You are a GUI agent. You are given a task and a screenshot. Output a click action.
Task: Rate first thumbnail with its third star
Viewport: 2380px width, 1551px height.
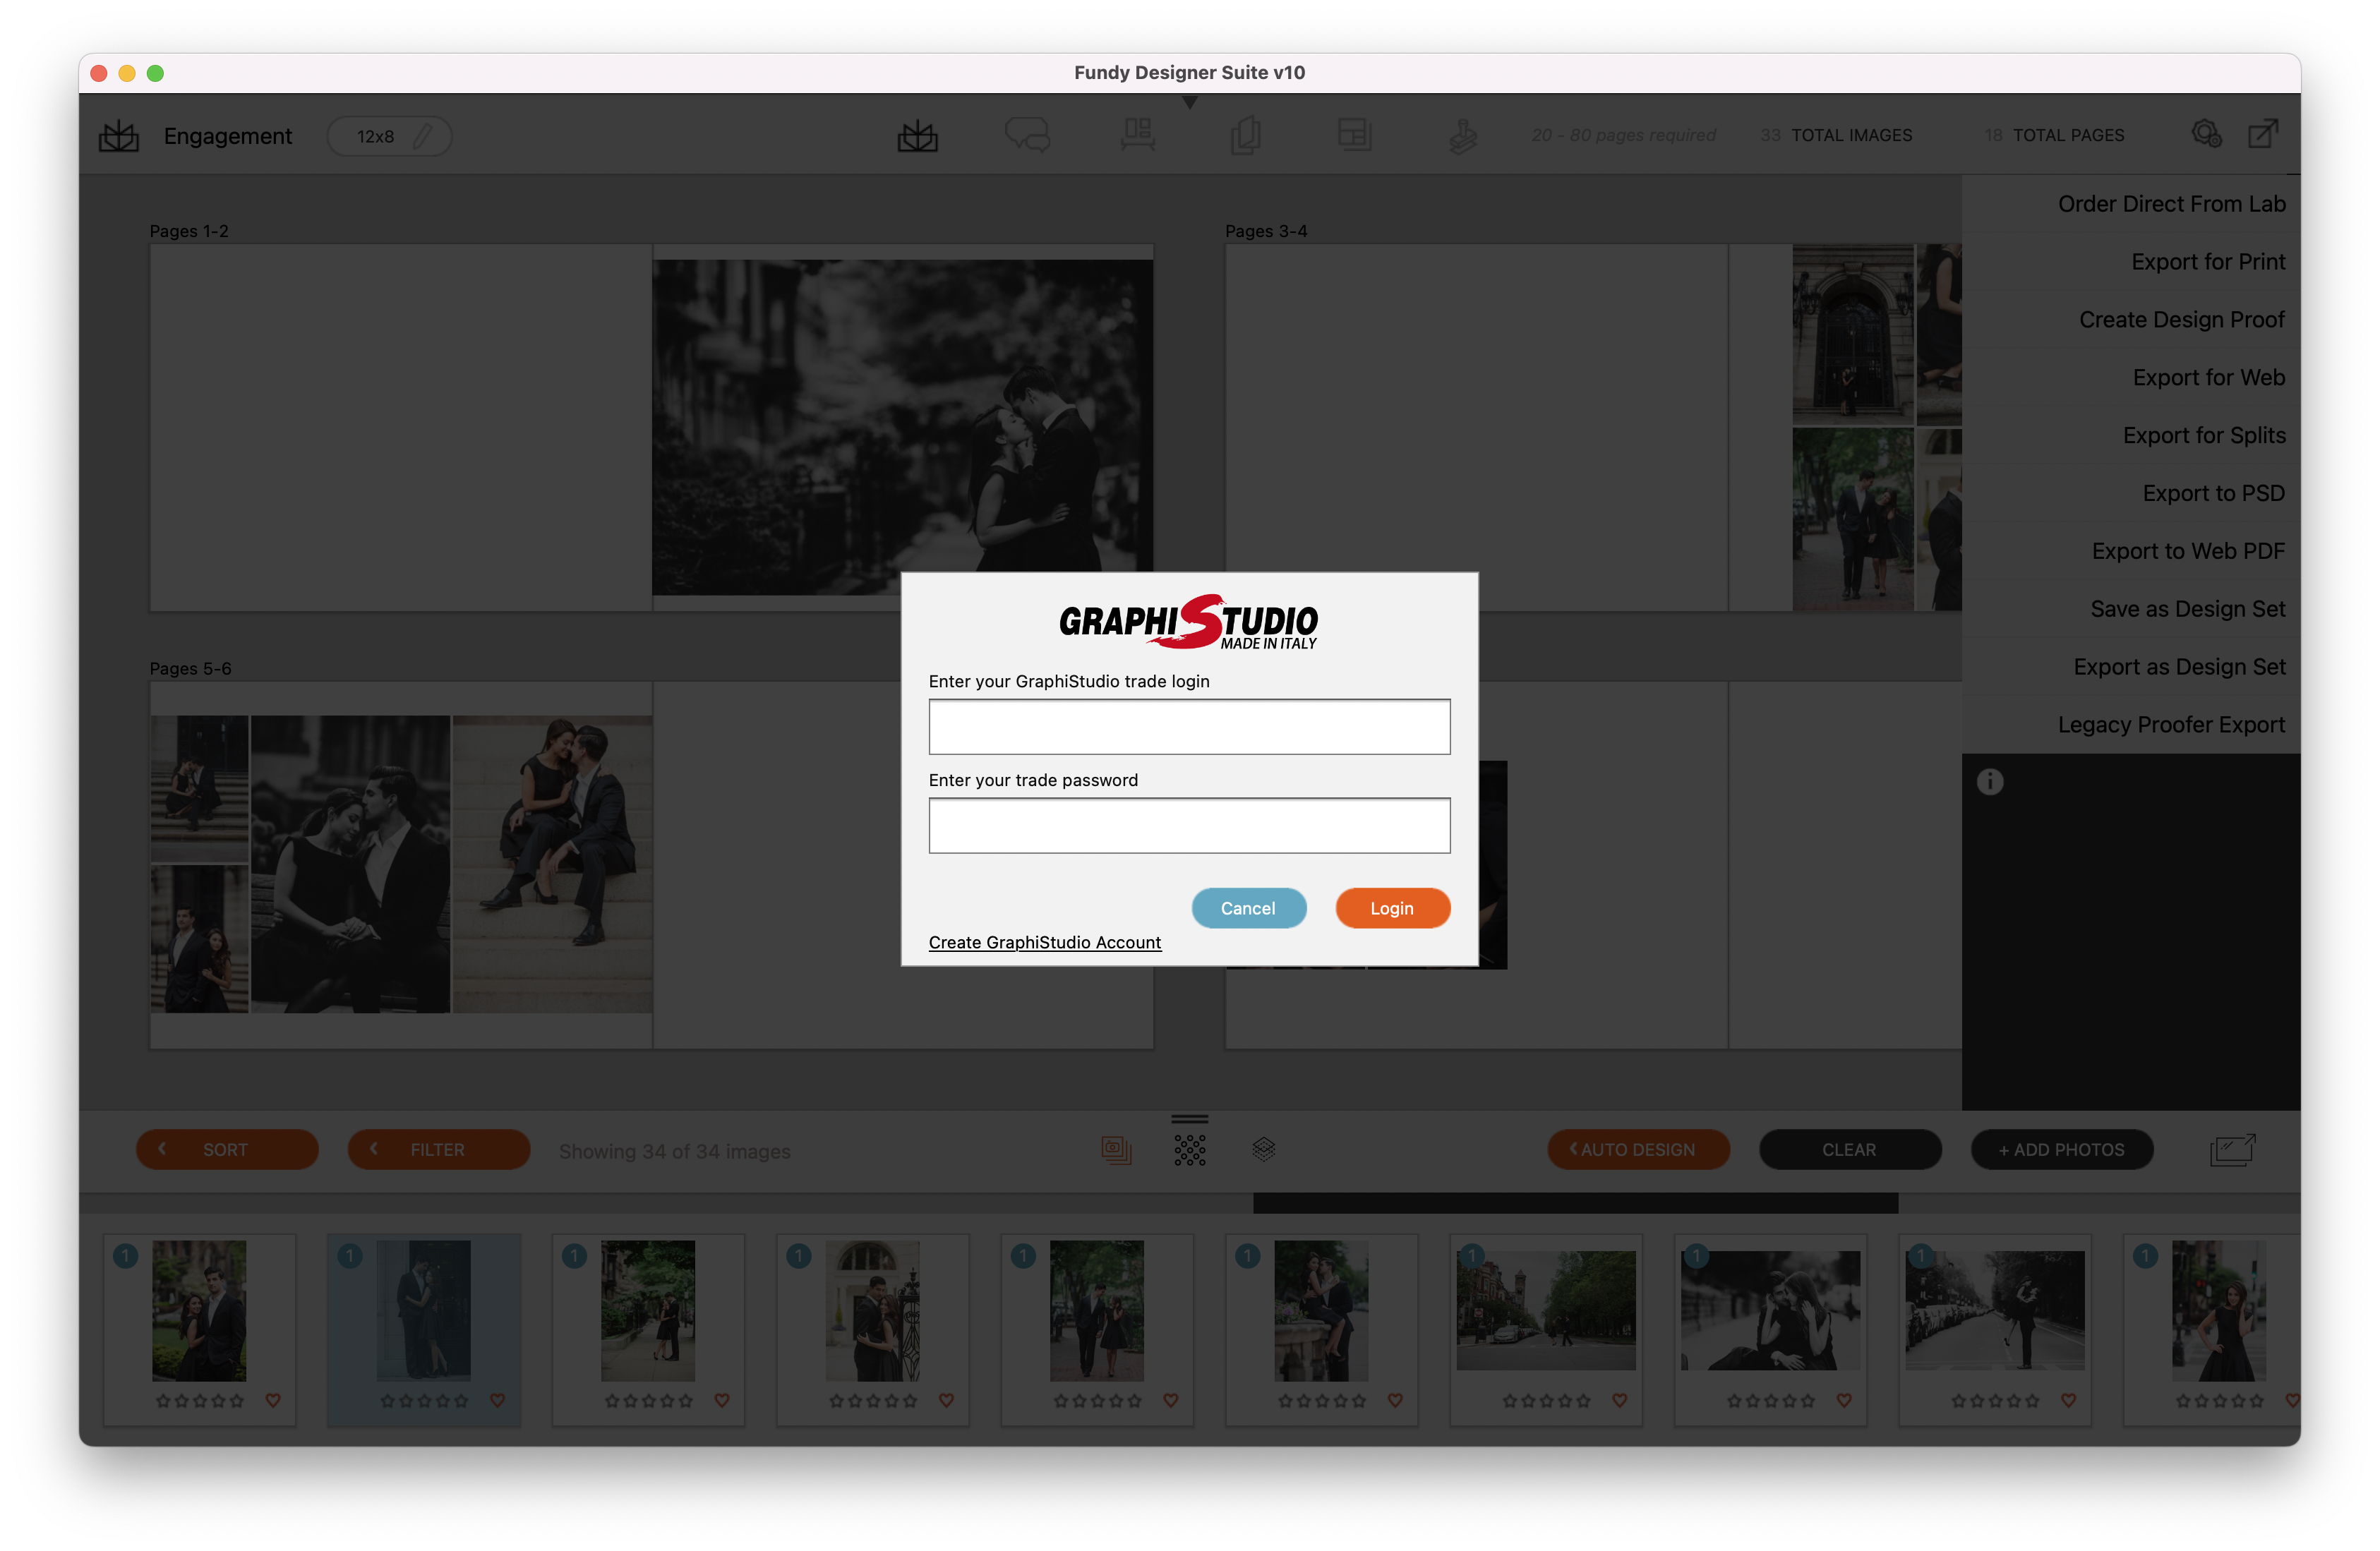200,1401
